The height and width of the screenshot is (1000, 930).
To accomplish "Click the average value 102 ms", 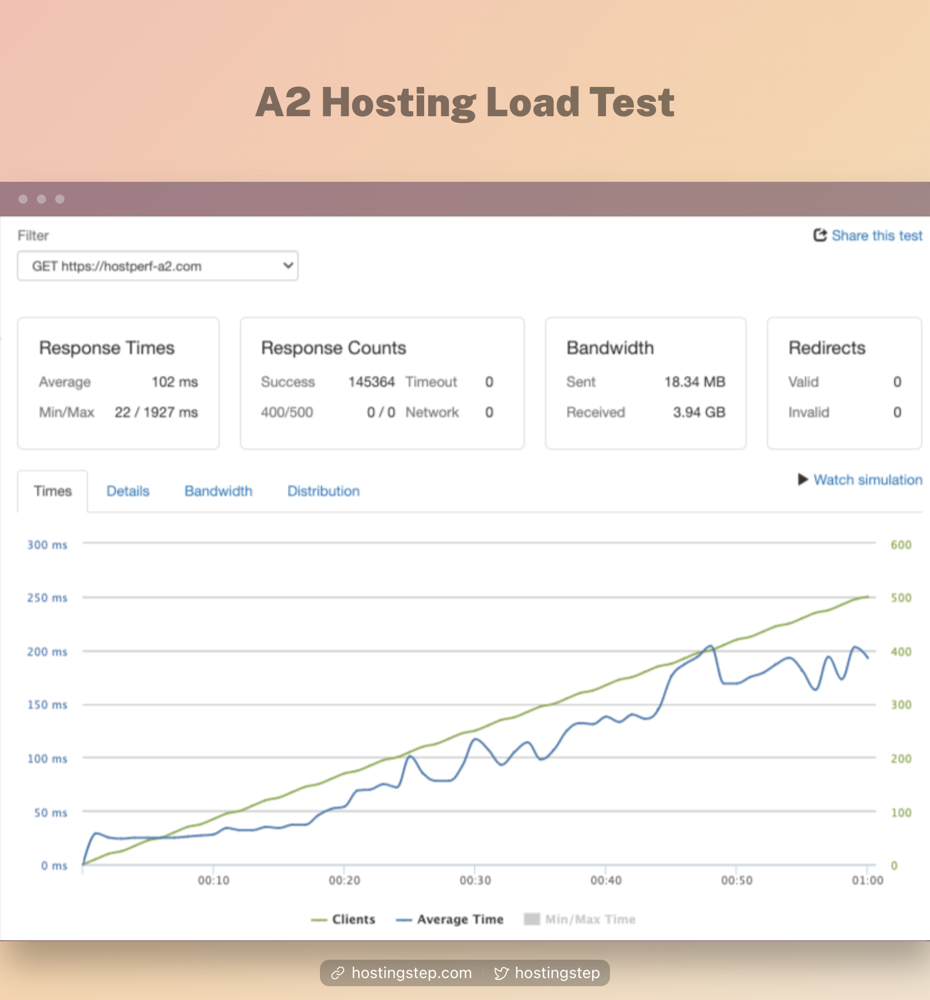I will (174, 382).
